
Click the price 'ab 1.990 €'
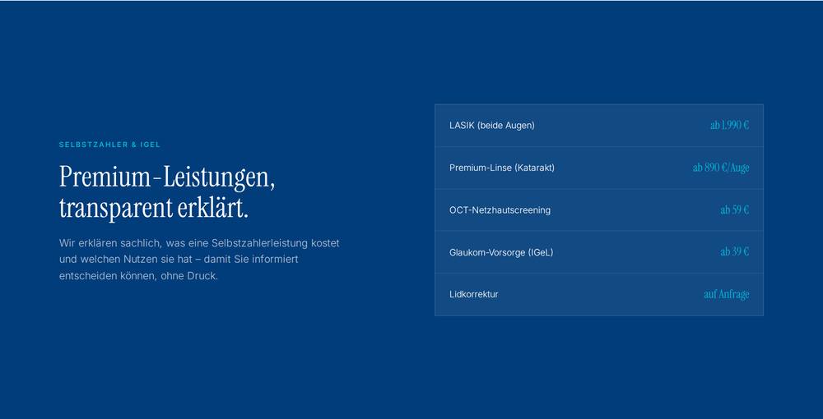coord(729,126)
